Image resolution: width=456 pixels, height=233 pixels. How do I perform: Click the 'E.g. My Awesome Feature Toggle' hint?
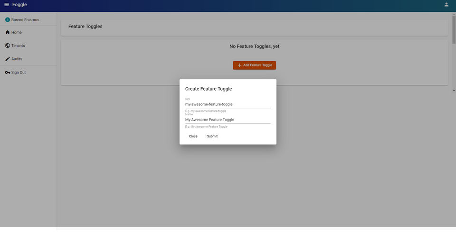point(206,127)
